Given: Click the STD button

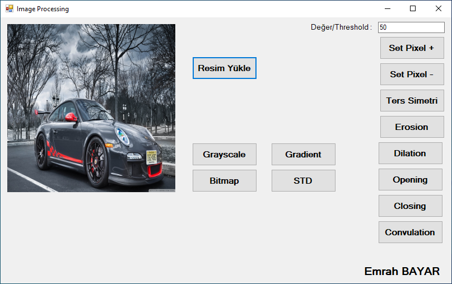Looking at the screenshot, I should pyautogui.click(x=303, y=180).
